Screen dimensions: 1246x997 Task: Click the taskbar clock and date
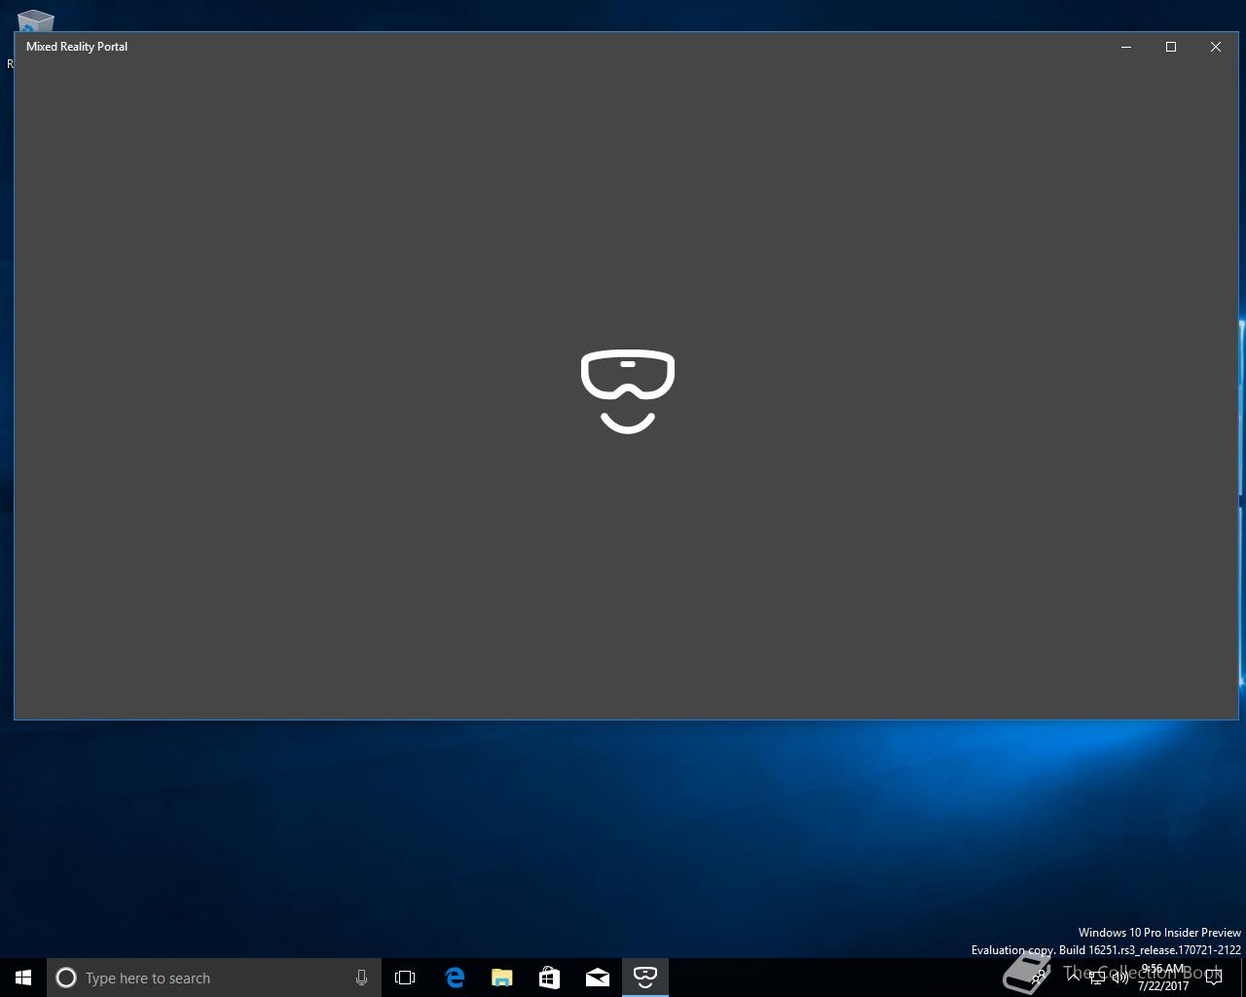(x=1163, y=978)
